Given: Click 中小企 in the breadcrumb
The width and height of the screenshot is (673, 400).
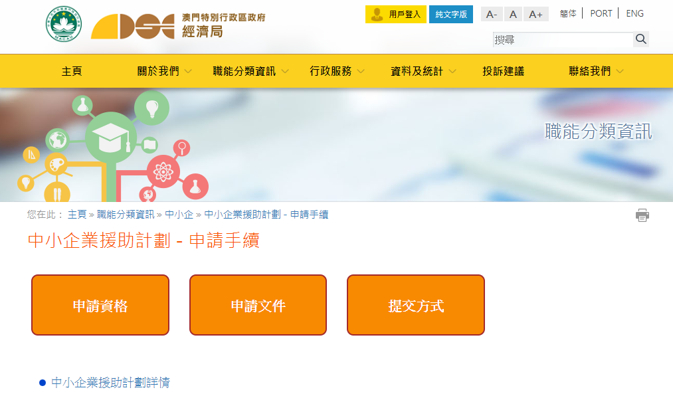Looking at the screenshot, I should pyautogui.click(x=179, y=215).
